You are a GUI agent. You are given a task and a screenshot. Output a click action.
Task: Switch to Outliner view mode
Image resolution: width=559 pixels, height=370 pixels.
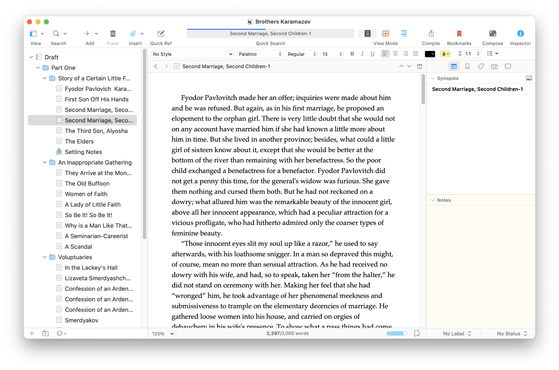(x=403, y=34)
